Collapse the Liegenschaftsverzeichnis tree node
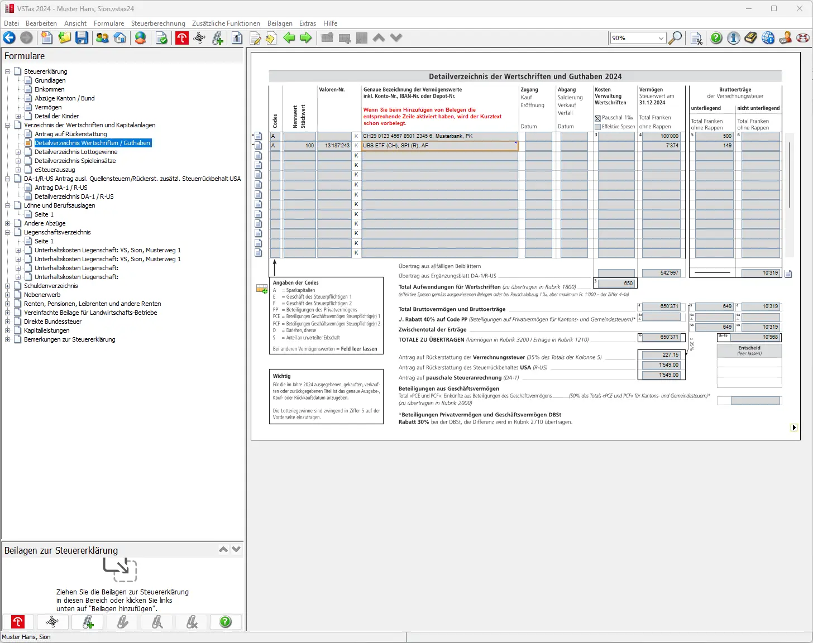The image size is (813, 643). click(x=8, y=232)
